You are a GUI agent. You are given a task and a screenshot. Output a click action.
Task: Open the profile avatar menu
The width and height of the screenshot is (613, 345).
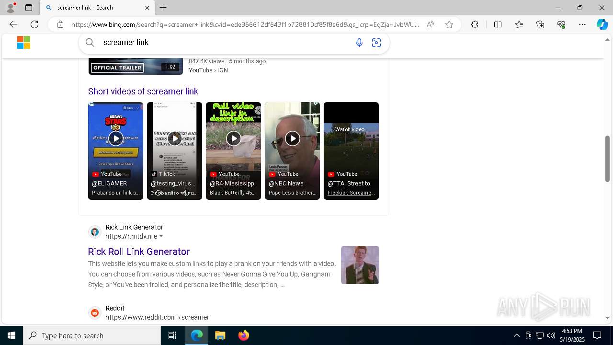coord(11,8)
